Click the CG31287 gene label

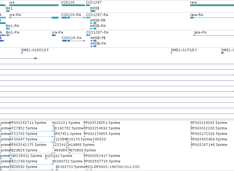coord(94,2)
